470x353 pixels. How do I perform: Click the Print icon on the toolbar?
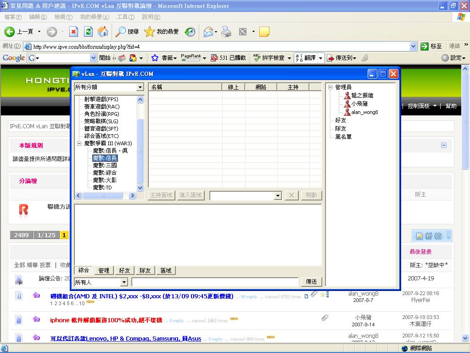[226, 32]
